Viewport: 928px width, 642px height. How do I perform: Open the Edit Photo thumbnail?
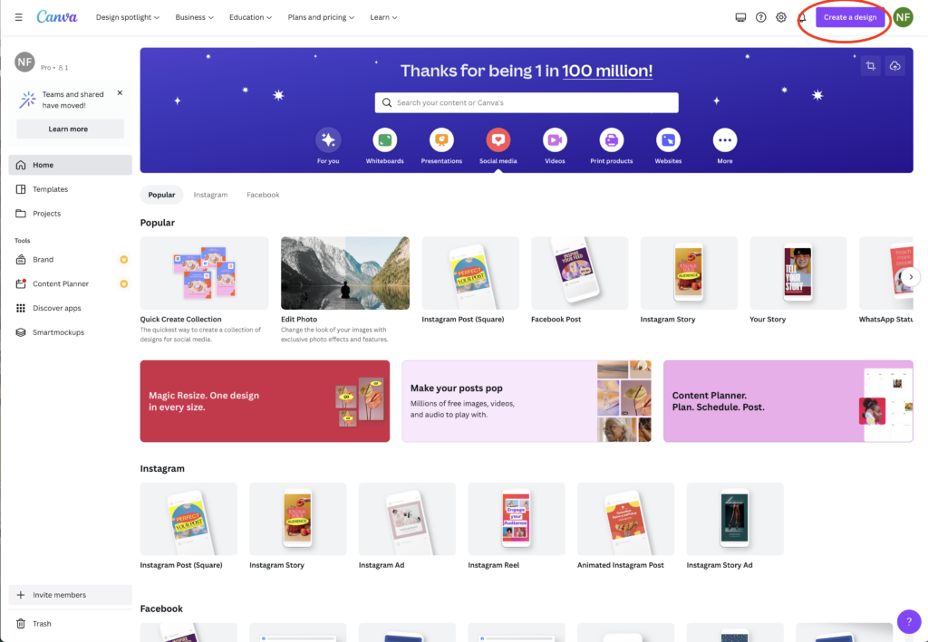click(x=345, y=273)
